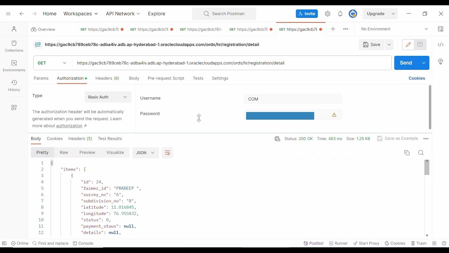
Task: Click the Save button
Action: click(x=372, y=45)
